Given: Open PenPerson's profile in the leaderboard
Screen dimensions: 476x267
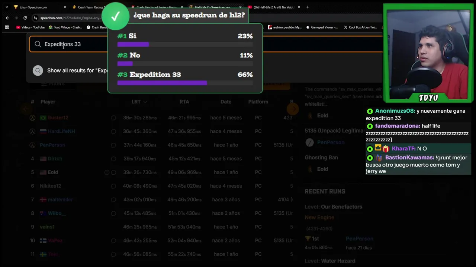Looking at the screenshot, I should coord(52,145).
